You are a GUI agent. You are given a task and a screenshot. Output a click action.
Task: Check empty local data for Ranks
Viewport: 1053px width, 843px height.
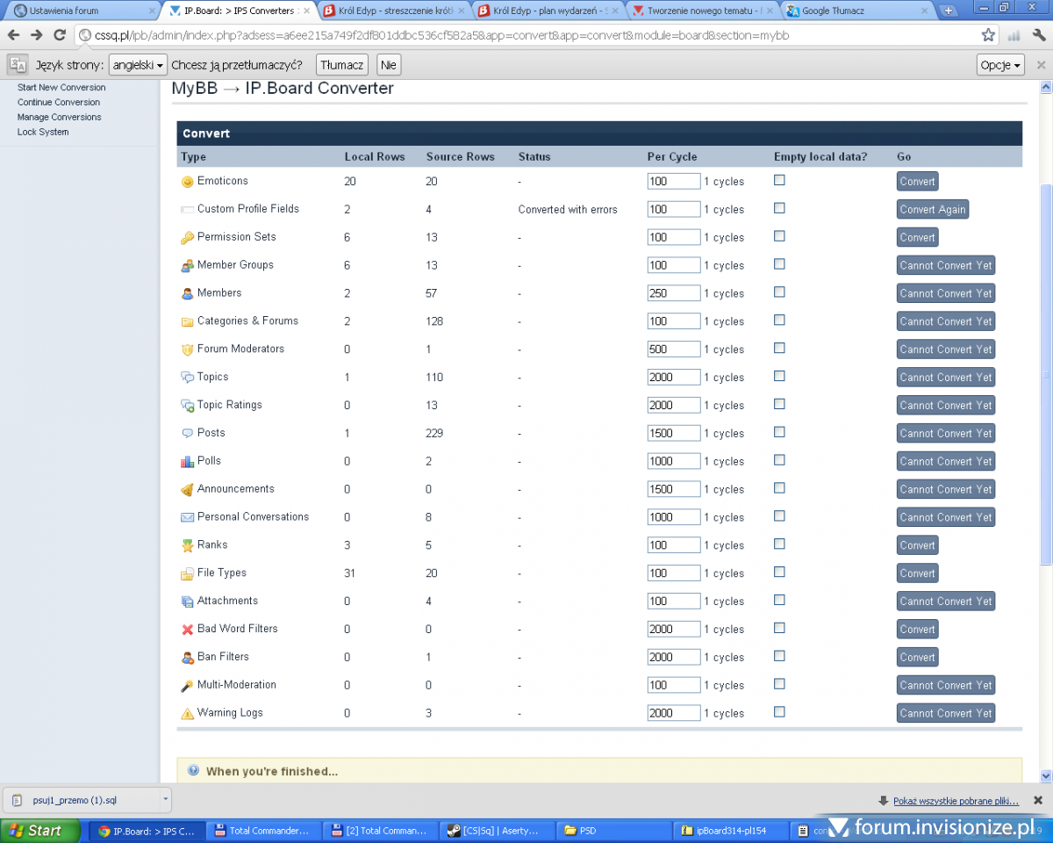[x=779, y=544]
